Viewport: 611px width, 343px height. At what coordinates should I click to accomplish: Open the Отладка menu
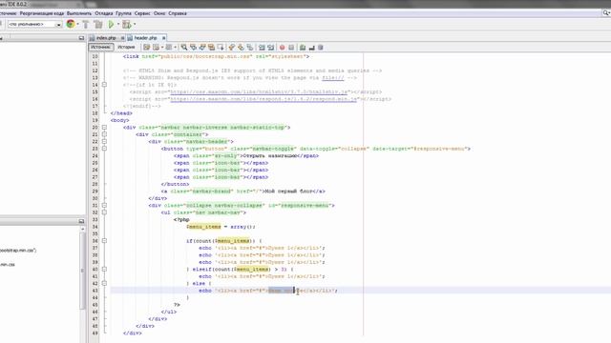(x=104, y=13)
